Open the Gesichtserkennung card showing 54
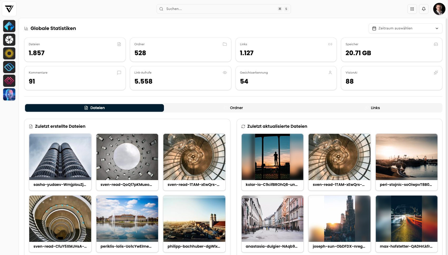 pos(286,78)
